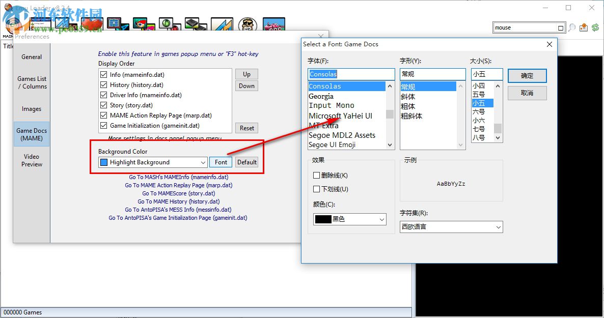604x318 pixels.
Task: Click the 字体(F) font name field
Action: click(x=351, y=74)
